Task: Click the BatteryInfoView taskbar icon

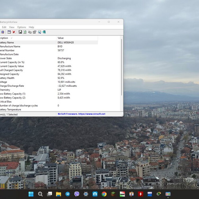Action: [x=168, y=194]
